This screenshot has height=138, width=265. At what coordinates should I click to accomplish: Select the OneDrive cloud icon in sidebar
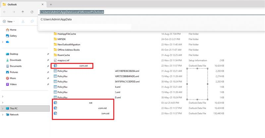[7, 42]
